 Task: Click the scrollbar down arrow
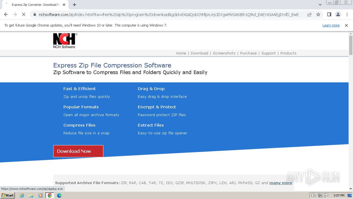point(351,189)
